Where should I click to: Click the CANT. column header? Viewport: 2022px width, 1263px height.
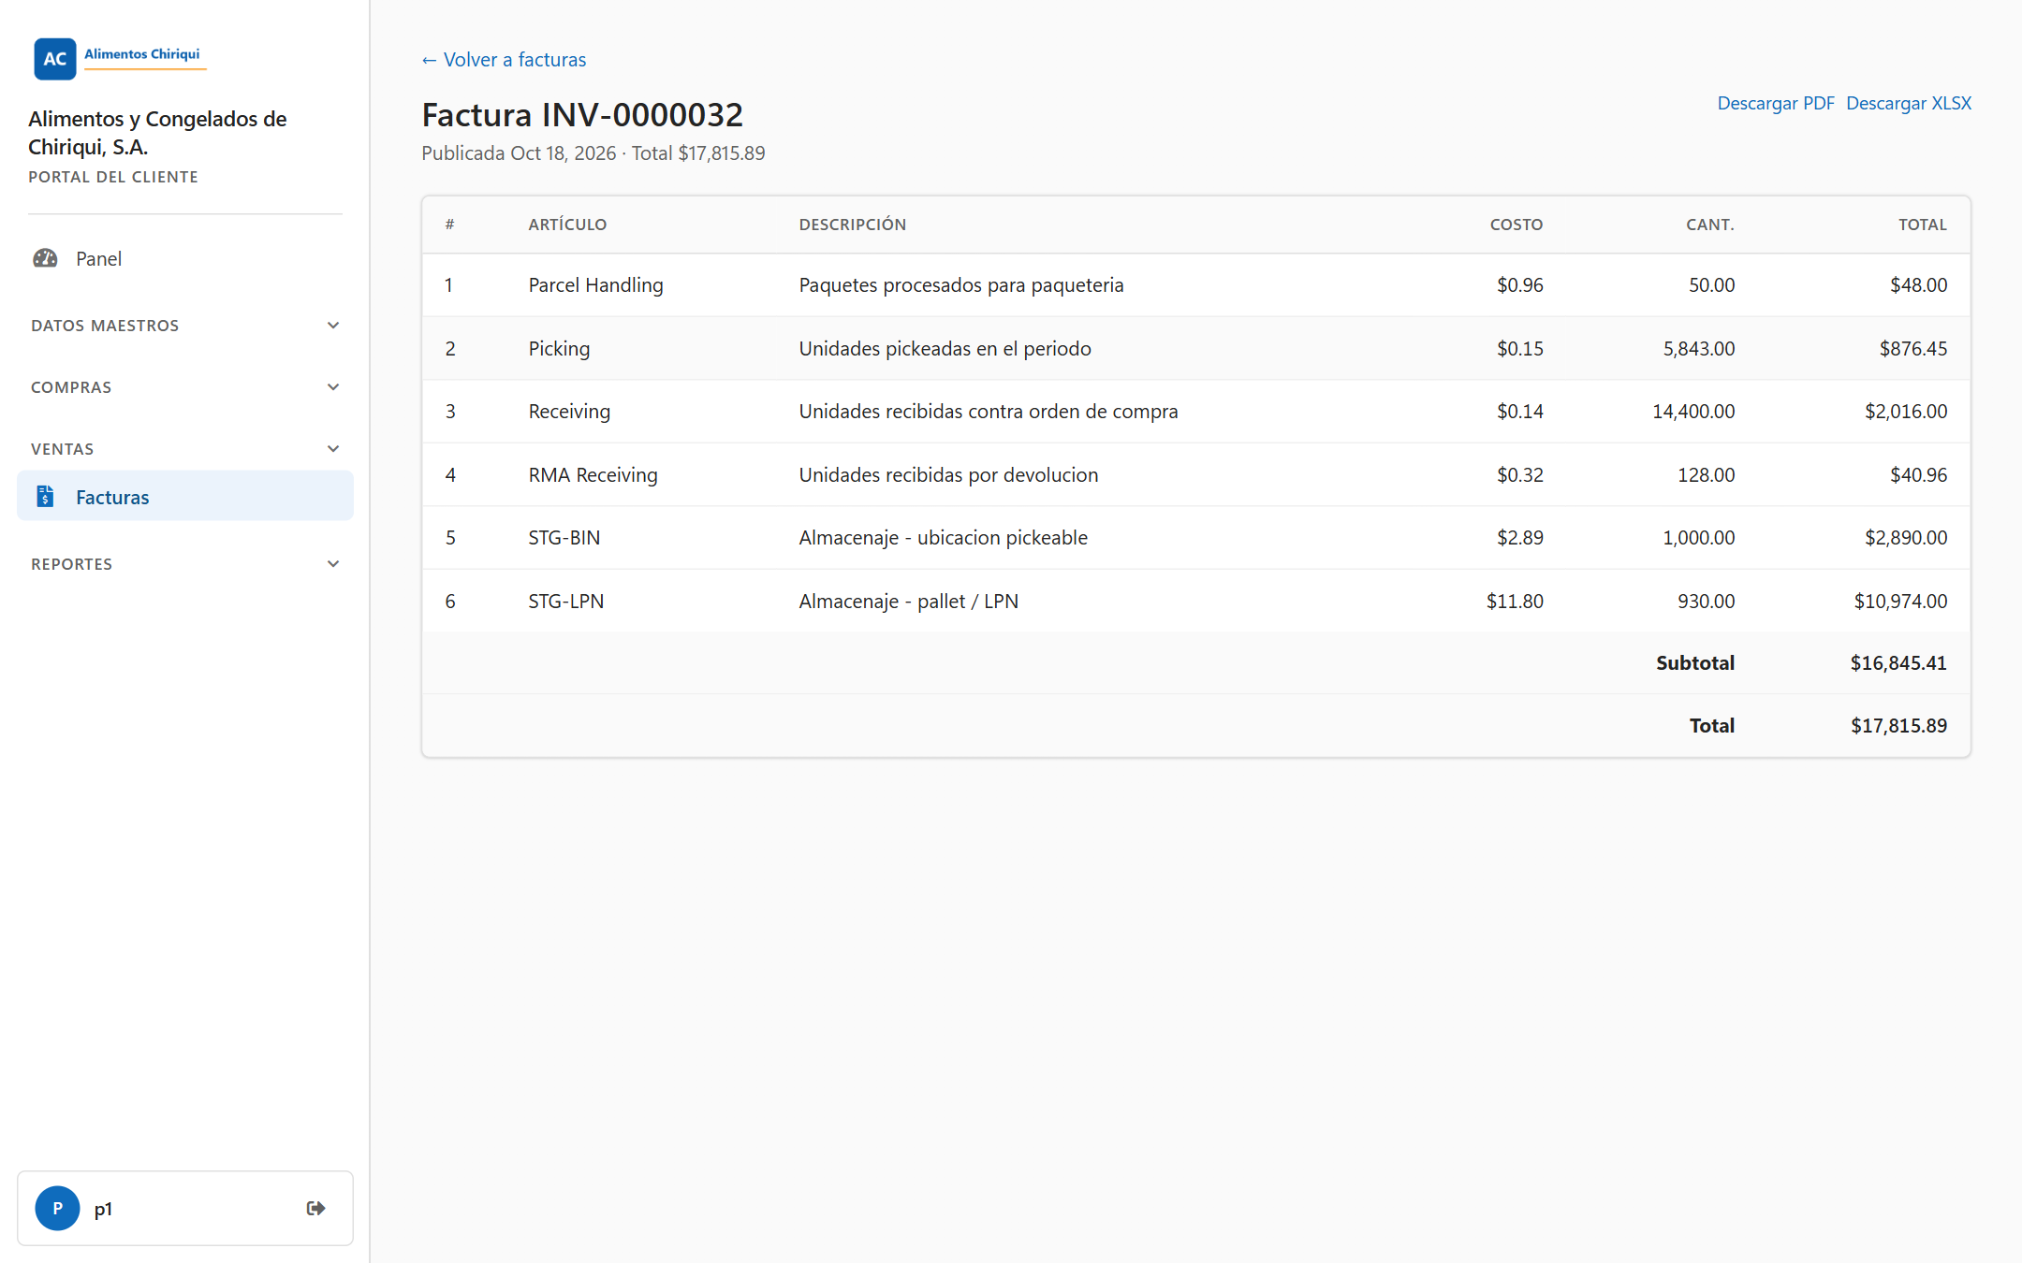1710,225
